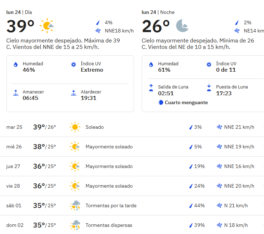The image size is (264, 234).
Task: Click the Humedad droplet icon at 46%
Action: point(16,65)
